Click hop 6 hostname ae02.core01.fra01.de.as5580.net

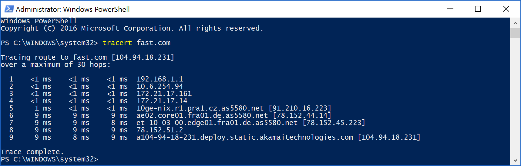tap(202, 115)
